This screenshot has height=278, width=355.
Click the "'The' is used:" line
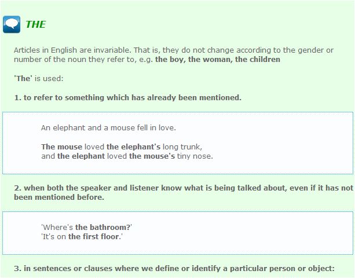click(x=39, y=78)
